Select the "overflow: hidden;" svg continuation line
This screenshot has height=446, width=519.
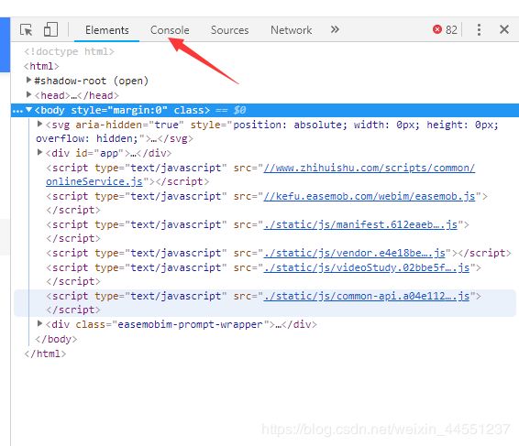click(x=115, y=138)
